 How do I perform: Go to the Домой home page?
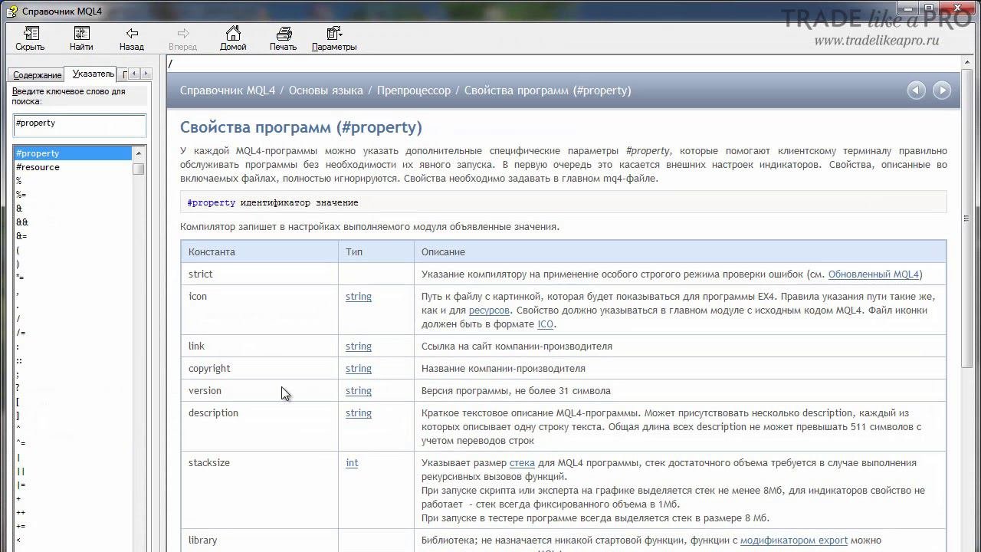tap(233, 39)
